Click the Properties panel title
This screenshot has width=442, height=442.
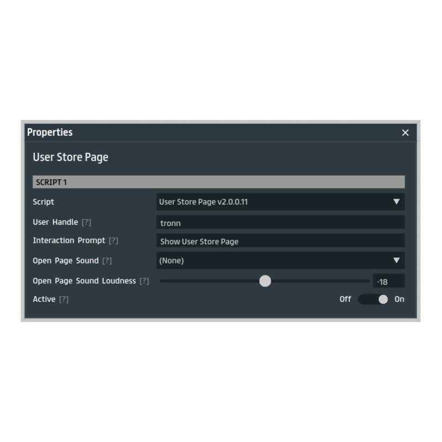50,133
